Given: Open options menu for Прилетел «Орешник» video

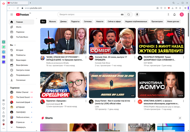Looking at the screenshot, I should [86, 101].
